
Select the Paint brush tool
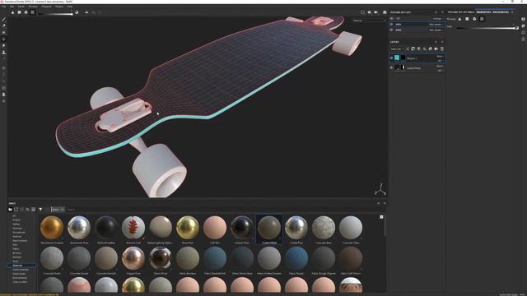pos(3,19)
